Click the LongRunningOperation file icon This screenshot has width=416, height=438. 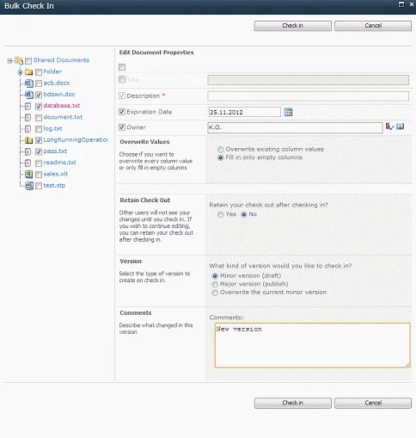click(28, 140)
